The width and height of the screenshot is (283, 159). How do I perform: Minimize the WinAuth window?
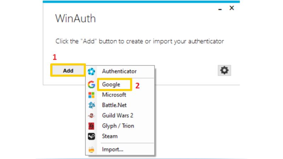click(220, 9)
